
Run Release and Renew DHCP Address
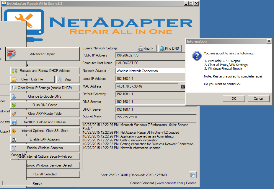(45, 71)
